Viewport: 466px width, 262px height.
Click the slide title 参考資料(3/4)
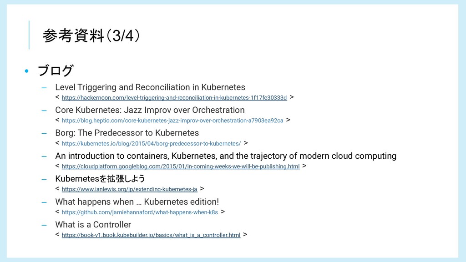91,35
